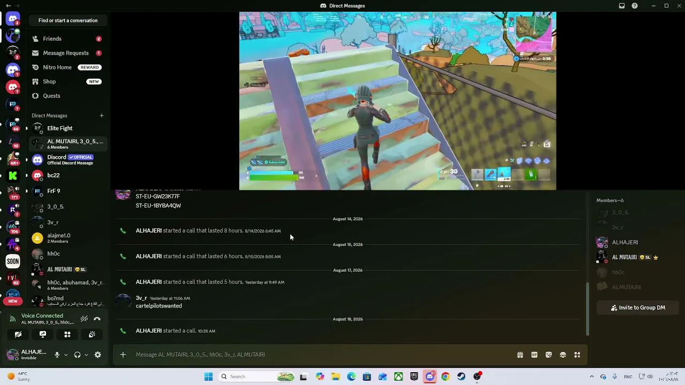Open the SOON server icon
The height and width of the screenshot is (385, 685).
pos(13,261)
